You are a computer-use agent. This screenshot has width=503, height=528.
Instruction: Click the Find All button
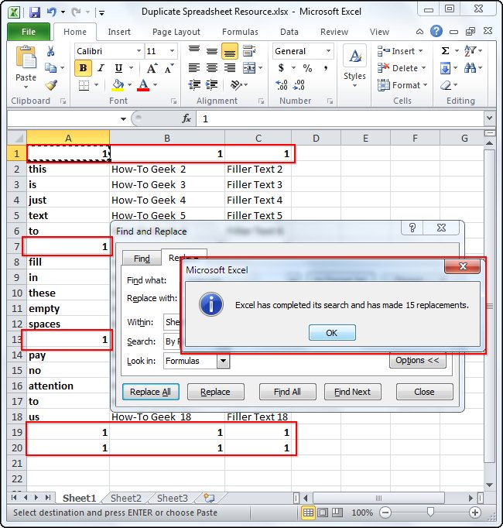coord(288,392)
